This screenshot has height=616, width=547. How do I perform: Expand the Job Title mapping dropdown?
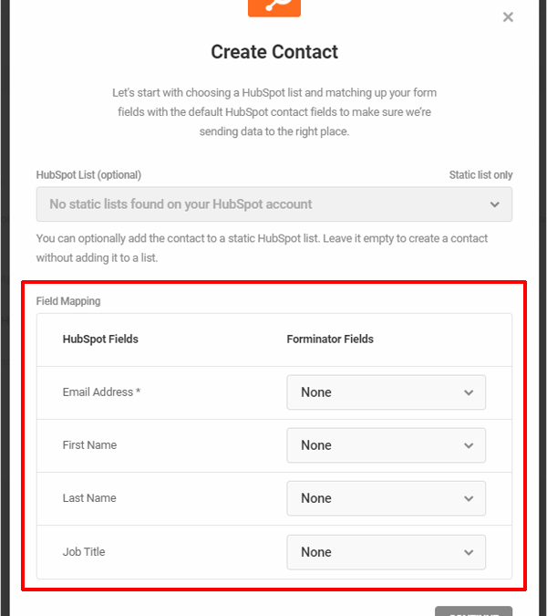(387, 552)
